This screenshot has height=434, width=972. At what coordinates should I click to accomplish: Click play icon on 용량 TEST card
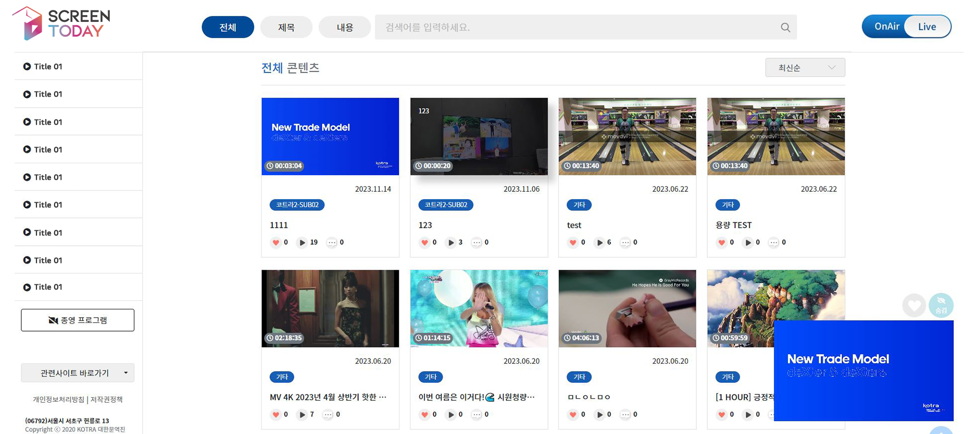[748, 243]
